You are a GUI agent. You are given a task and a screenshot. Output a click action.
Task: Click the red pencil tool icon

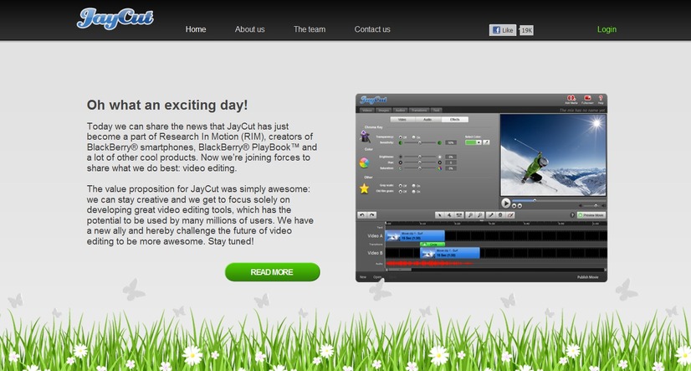pyautogui.click(x=510, y=215)
